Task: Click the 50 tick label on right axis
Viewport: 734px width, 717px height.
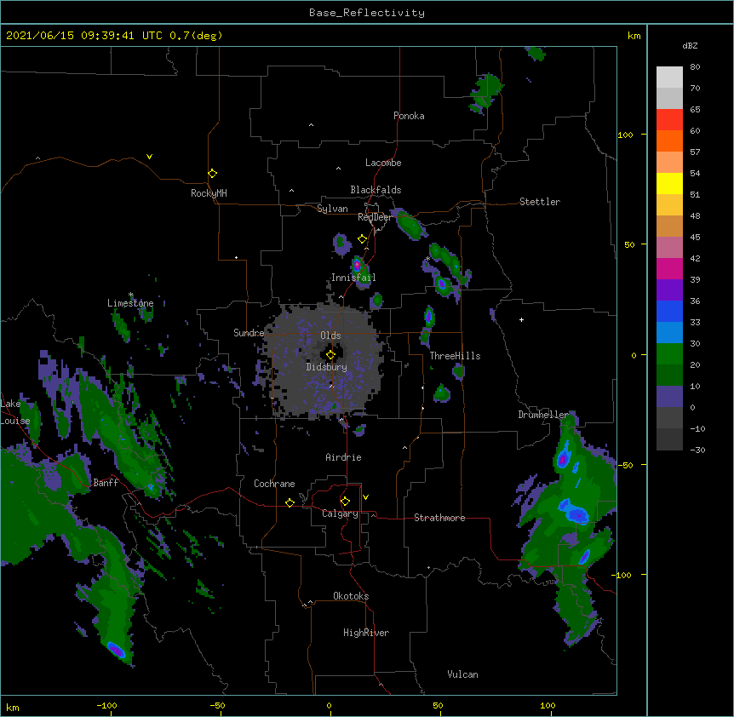Action: pos(629,244)
